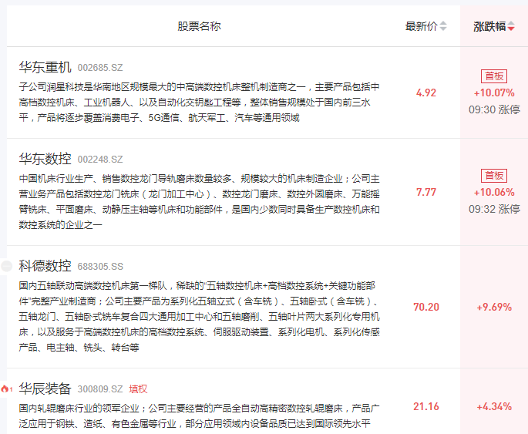Click the gray circle icon beside 科德数控
This screenshot has width=528, height=434.
(x=6, y=266)
